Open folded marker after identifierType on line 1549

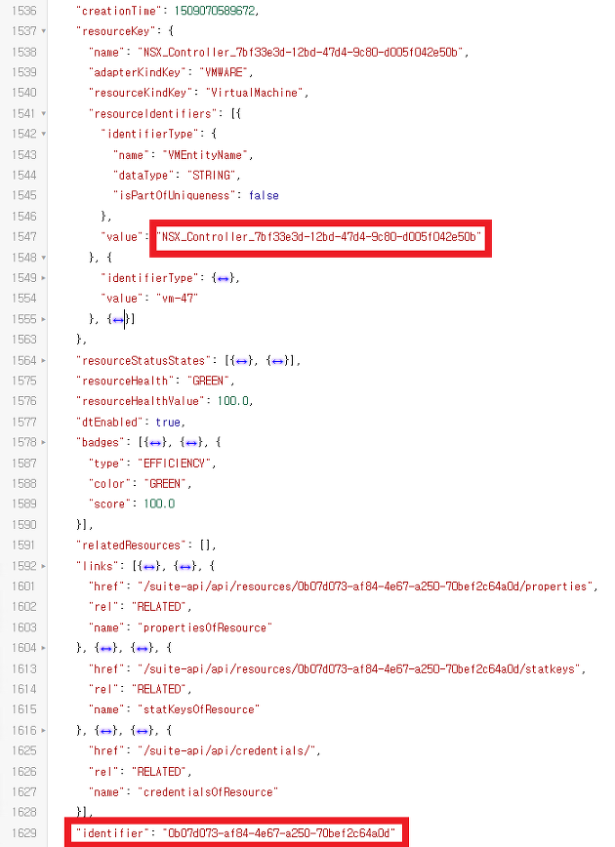click(224, 279)
